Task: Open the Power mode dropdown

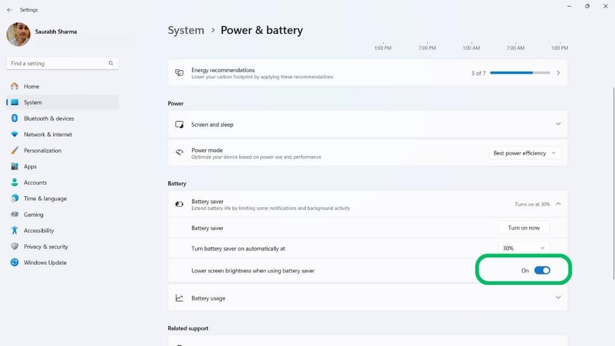Action: pos(524,153)
